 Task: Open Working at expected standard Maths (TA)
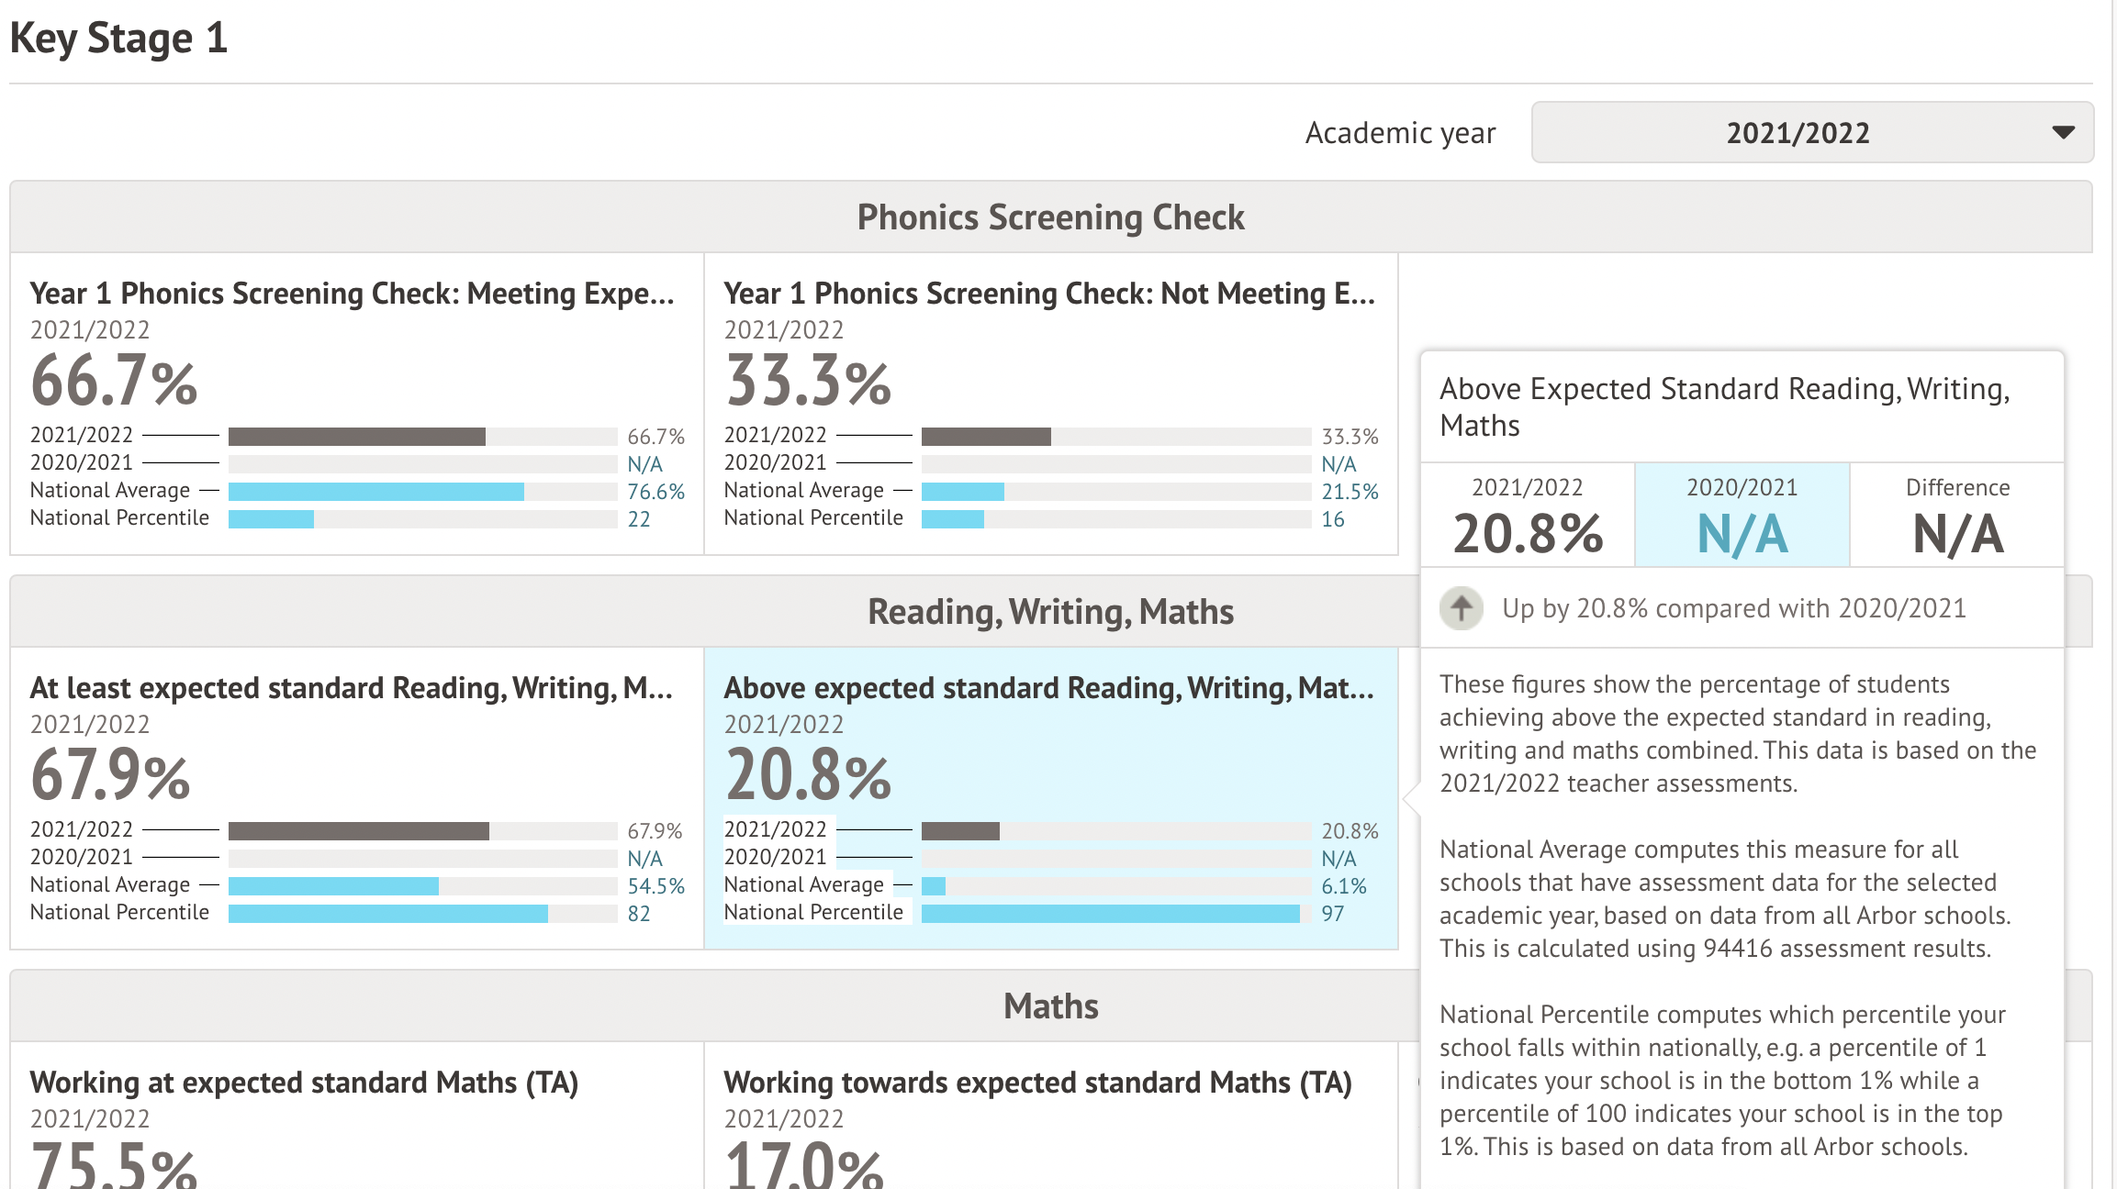pos(304,1083)
